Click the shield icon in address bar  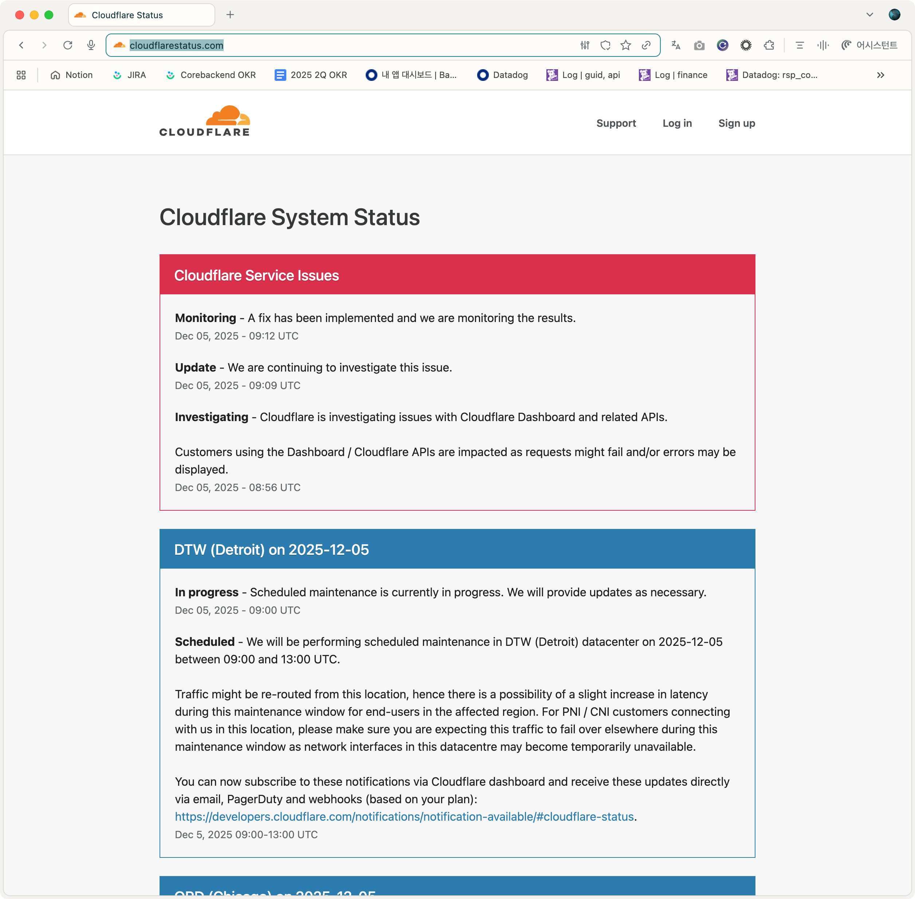[x=605, y=45]
